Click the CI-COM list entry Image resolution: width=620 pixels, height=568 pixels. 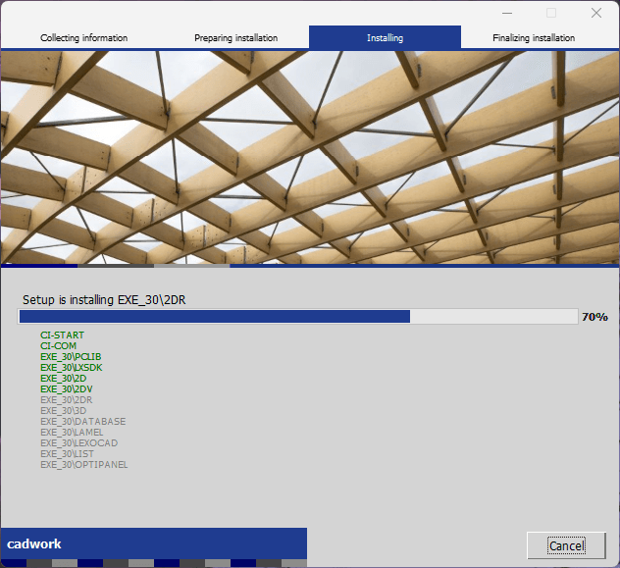58,346
